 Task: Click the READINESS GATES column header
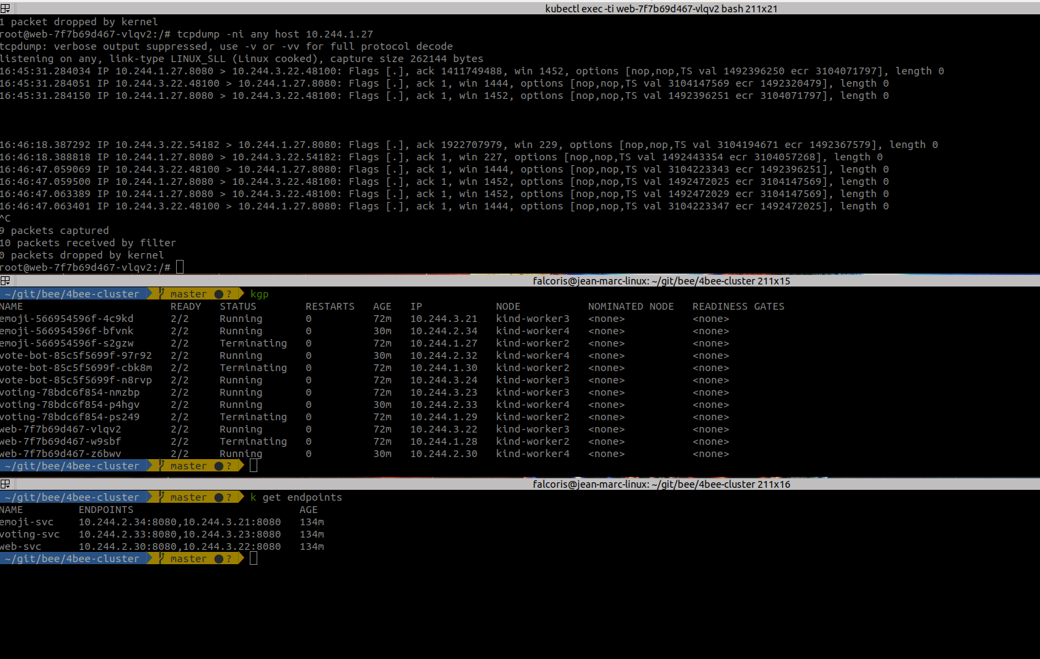[x=738, y=306]
